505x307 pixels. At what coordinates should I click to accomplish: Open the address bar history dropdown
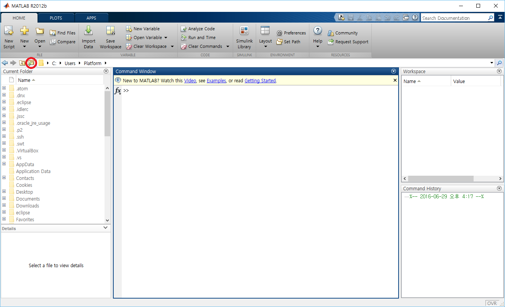(492, 63)
